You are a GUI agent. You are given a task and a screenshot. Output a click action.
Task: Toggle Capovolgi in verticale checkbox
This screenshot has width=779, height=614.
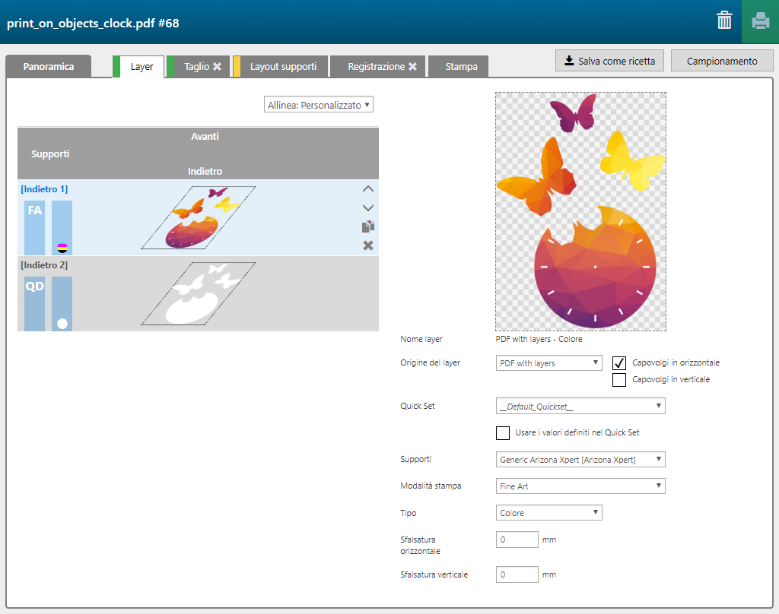pyautogui.click(x=619, y=380)
